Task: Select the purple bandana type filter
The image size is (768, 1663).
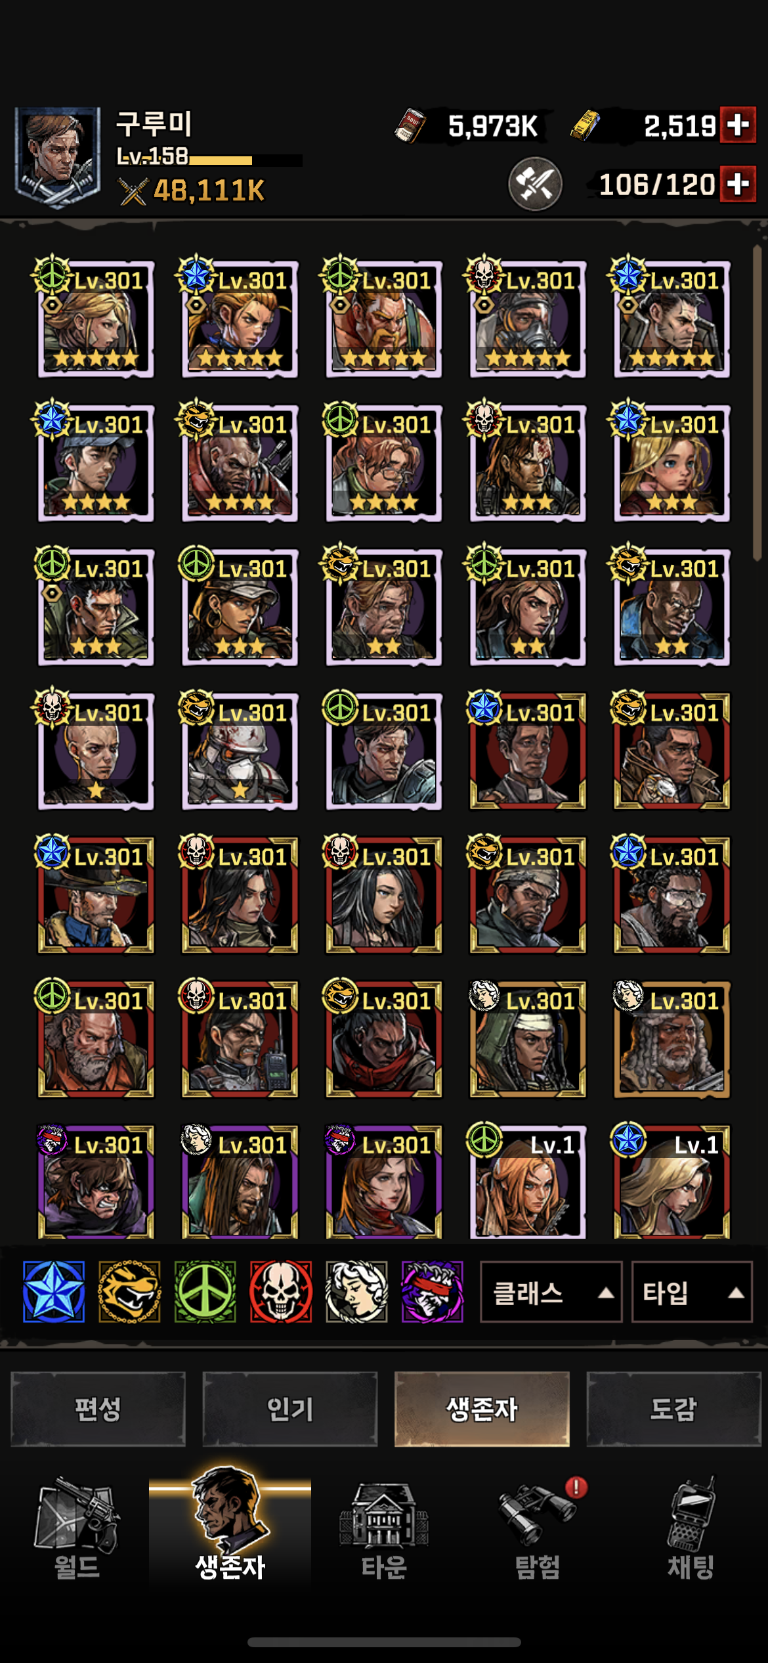Action: tap(433, 1291)
